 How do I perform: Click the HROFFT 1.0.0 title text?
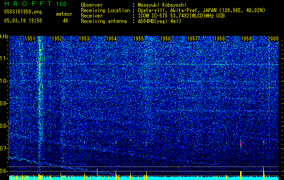coord(35,4)
